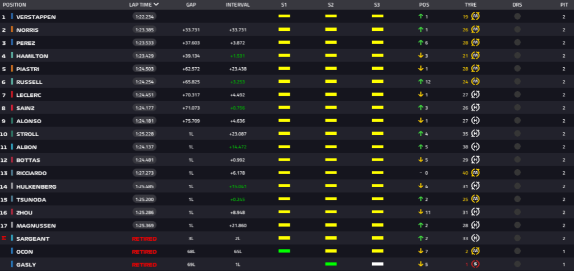Open driver HAMILTON's name
The height and width of the screenshot is (271, 574).
[32, 56]
